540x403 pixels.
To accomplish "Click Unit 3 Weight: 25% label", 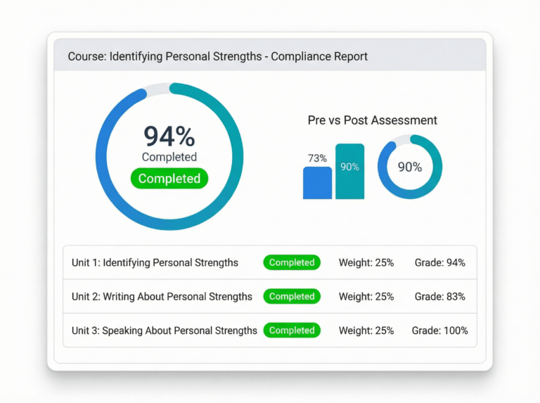I will 366,330.
